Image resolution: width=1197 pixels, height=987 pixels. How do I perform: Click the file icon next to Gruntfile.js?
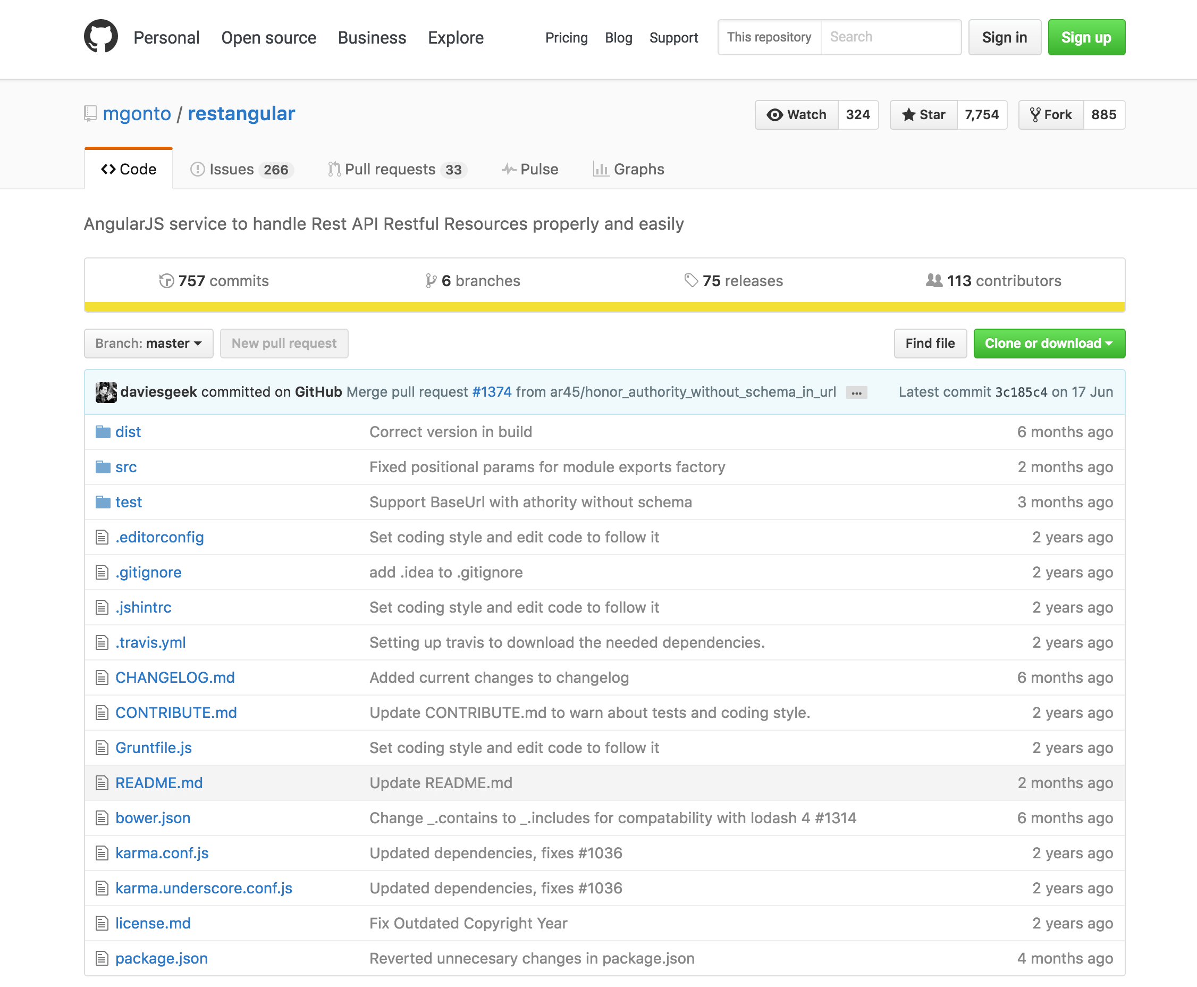102,748
